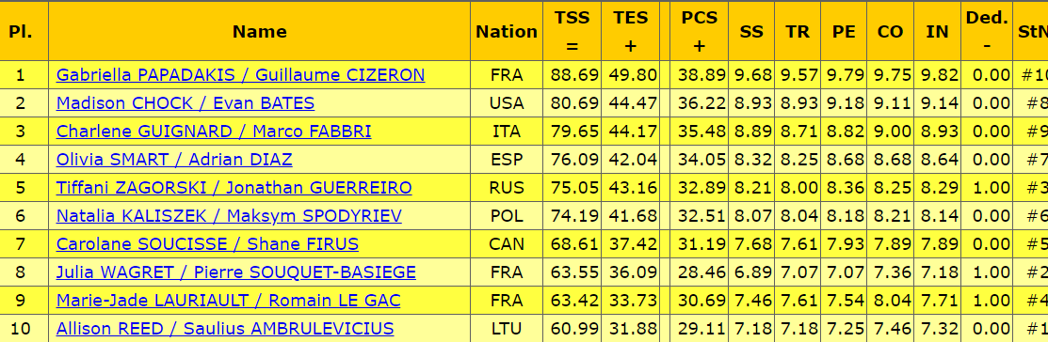
Task: Click the Nation column header
Action: [507, 31]
